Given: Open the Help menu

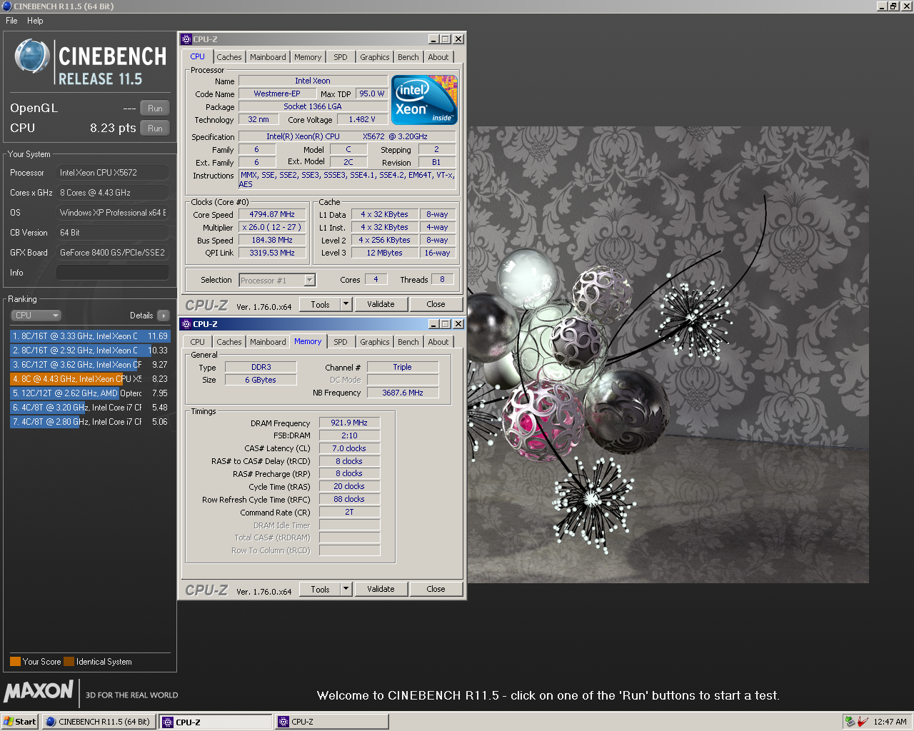Looking at the screenshot, I should coord(35,21).
